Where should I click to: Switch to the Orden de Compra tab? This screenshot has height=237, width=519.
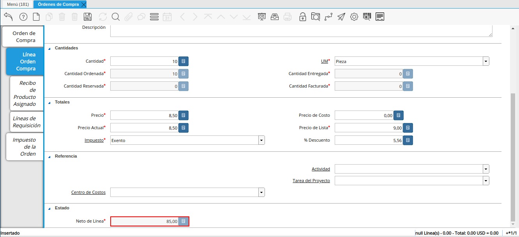(x=24, y=37)
